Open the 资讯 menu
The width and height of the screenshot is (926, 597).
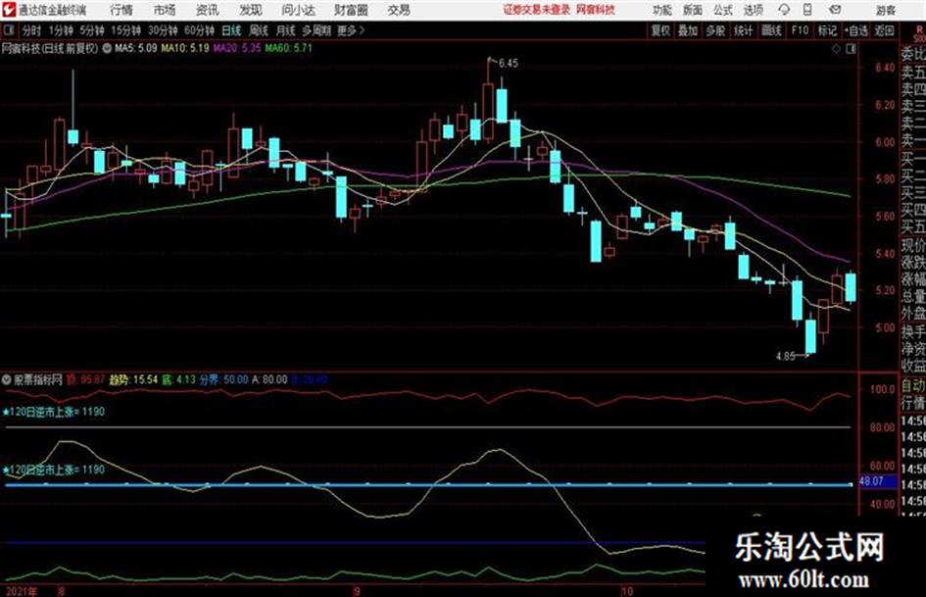(x=208, y=10)
